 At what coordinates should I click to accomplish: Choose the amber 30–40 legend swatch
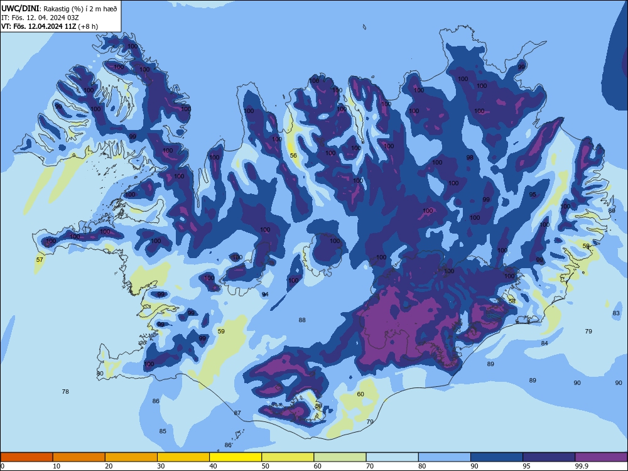[183, 457]
